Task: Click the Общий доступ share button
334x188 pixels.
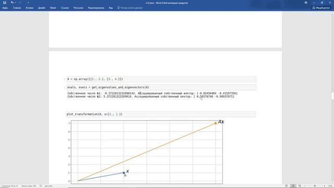Action: 321,8
